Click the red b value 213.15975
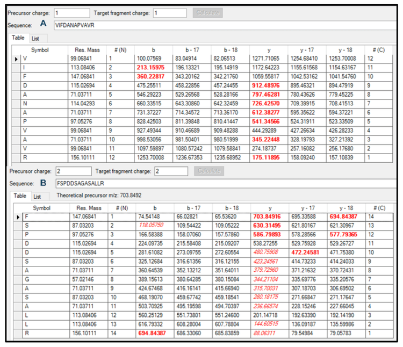 tap(150, 68)
